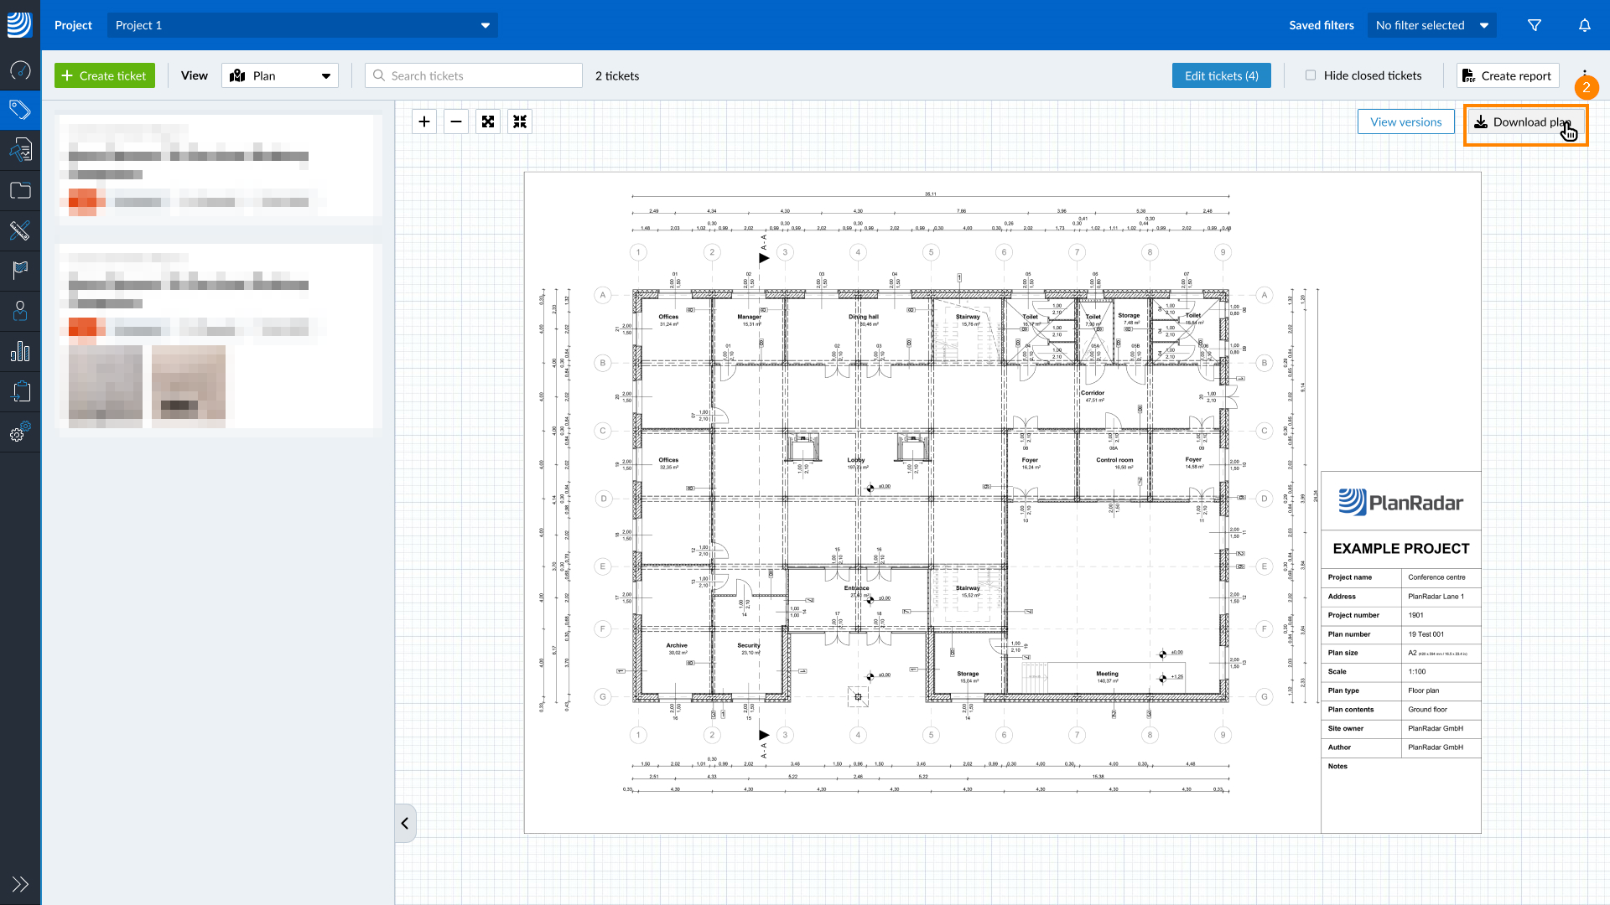Collapse the left ticket panel with chevron
1610x905 pixels.
pyautogui.click(x=405, y=823)
